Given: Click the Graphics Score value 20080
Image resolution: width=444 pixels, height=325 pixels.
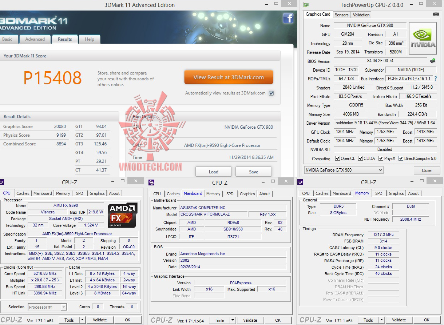Looking at the screenshot, I should [60, 127].
